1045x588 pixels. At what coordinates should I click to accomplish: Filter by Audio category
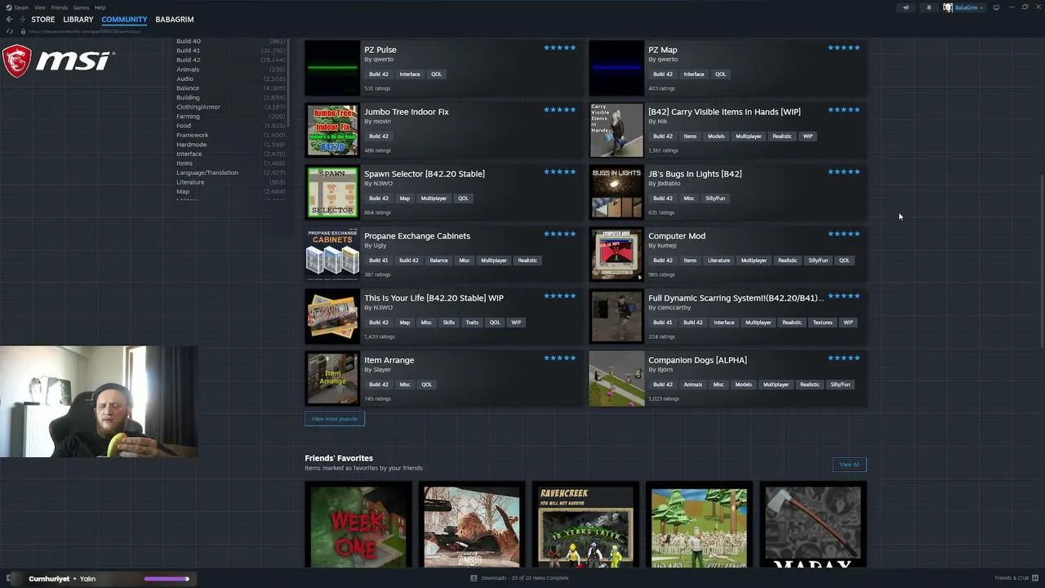point(185,78)
